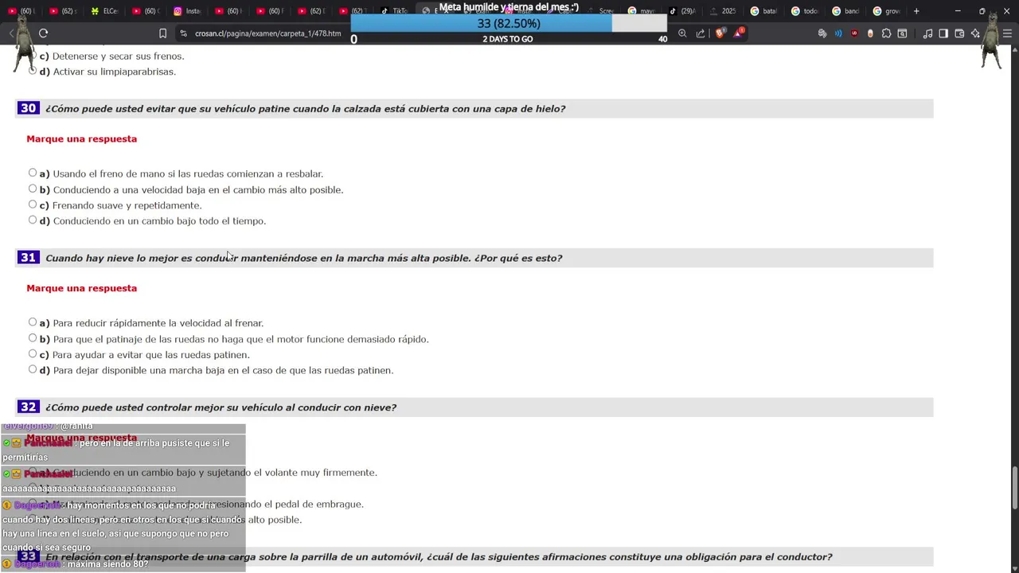
Task: Open the Brave hamburger main menu
Action: click(1007, 33)
